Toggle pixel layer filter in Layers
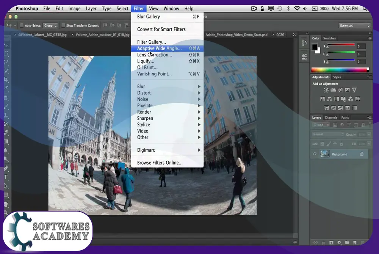 (x=335, y=125)
